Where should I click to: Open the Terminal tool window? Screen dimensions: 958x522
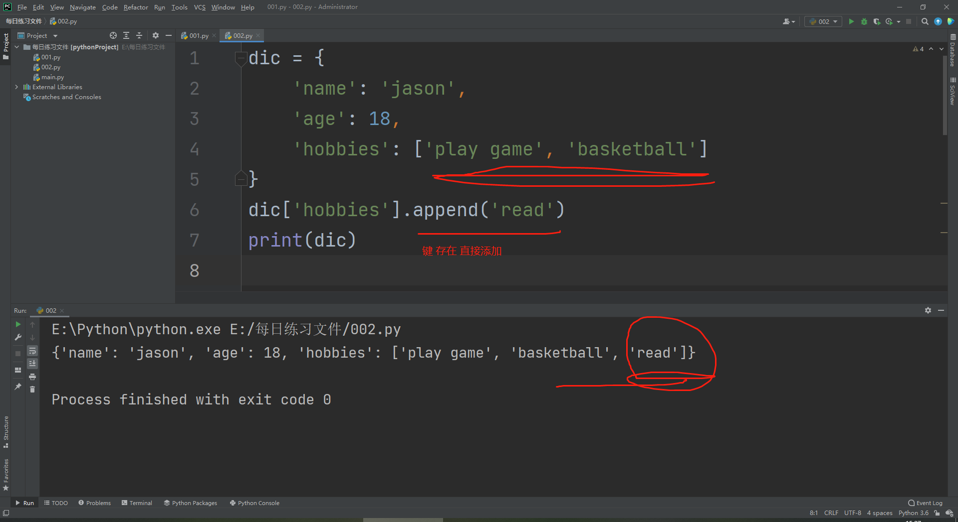137,503
